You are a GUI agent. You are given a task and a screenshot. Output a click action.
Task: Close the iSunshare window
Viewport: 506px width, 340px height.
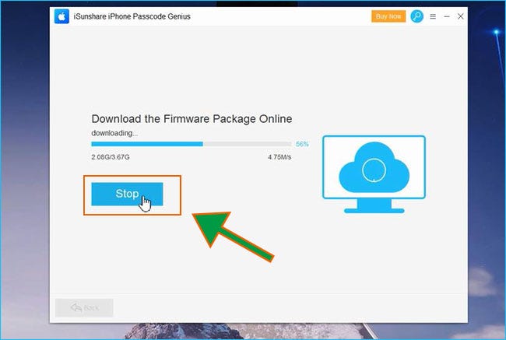[461, 16]
